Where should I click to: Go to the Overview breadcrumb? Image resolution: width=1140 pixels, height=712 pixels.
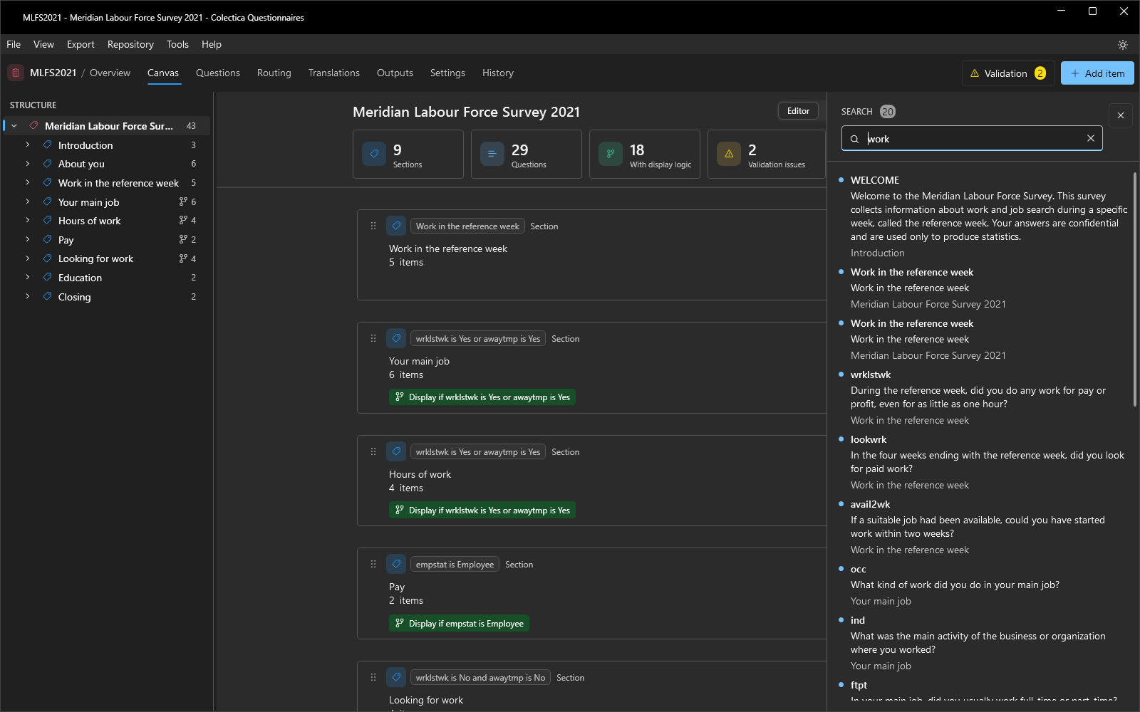(110, 73)
